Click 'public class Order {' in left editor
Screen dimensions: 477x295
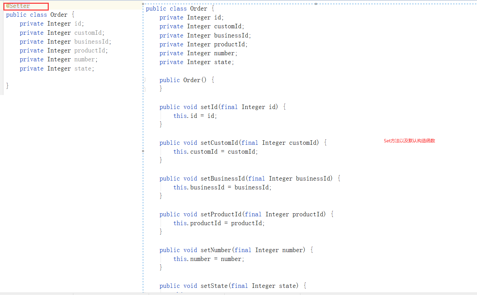(40, 15)
